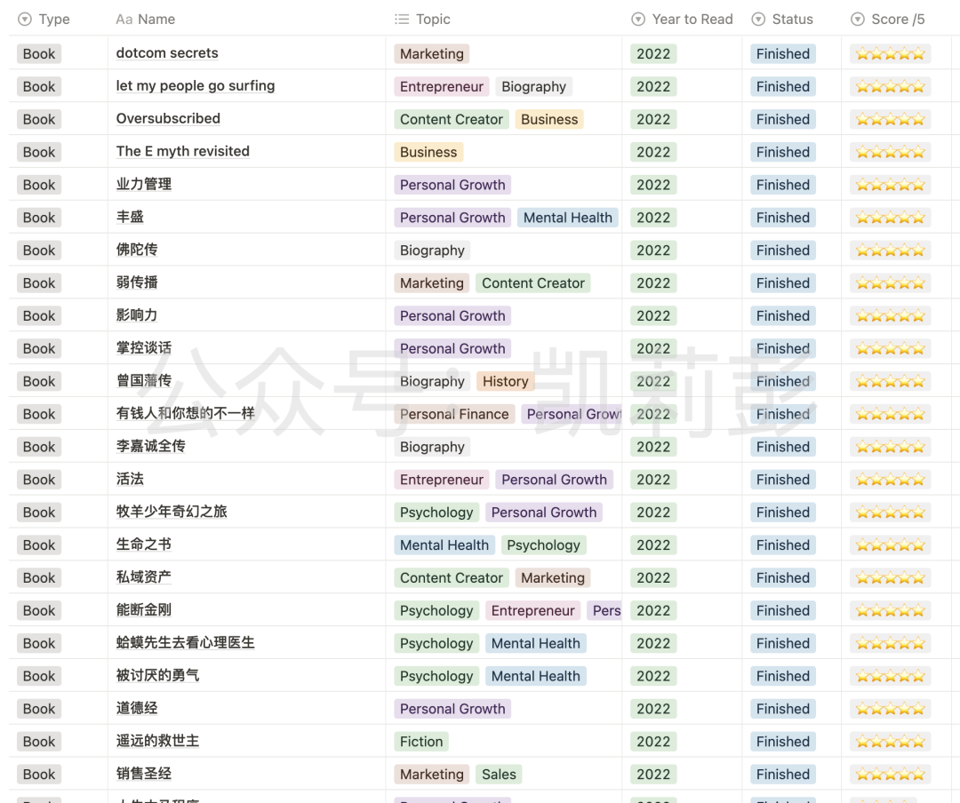
Task: Select the 蛤蟆先生去看心理医生 name cell
Action: pyautogui.click(x=247, y=642)
